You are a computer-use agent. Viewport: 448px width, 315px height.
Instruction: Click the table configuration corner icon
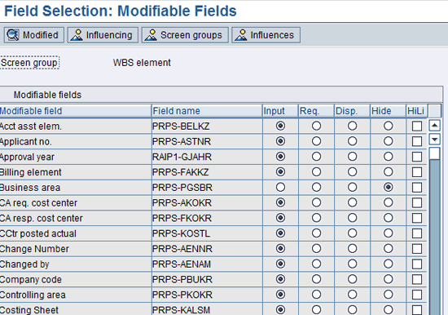coord(435,111)
